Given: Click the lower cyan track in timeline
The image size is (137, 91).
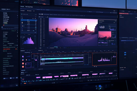Looking at the screenshot, I should click(x=62, y=62).
